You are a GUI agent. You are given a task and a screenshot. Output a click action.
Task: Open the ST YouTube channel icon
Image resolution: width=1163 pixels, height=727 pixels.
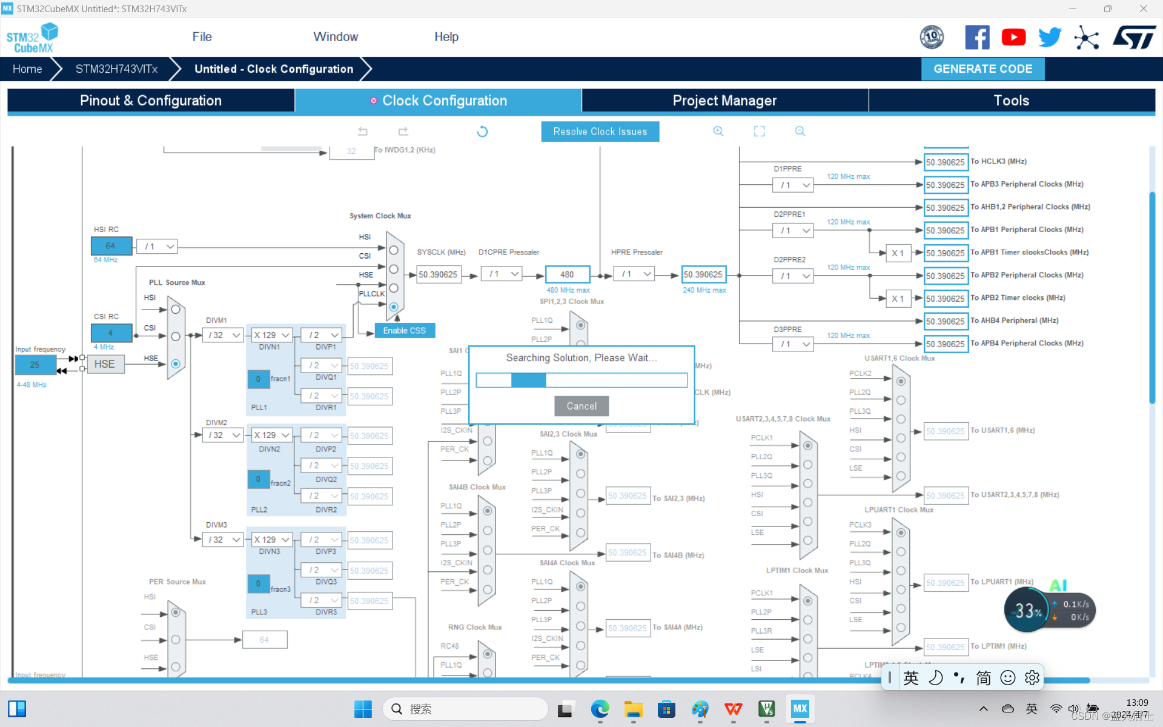[1013, 38]
